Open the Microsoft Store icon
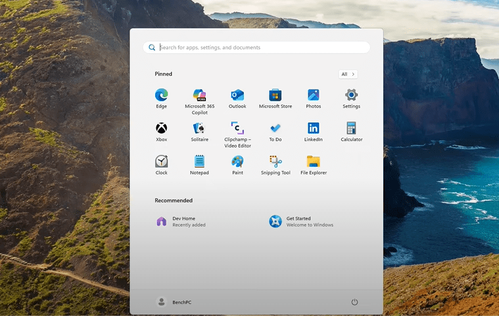This screenshot has height=316, width=499. [275, 95]
